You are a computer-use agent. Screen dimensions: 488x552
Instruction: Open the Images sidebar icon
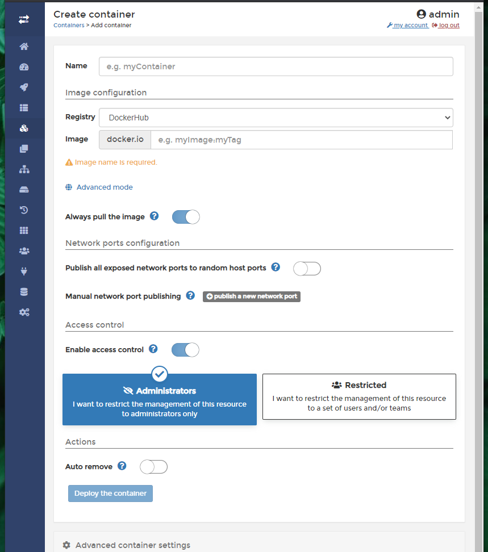[x=24, y=148]
